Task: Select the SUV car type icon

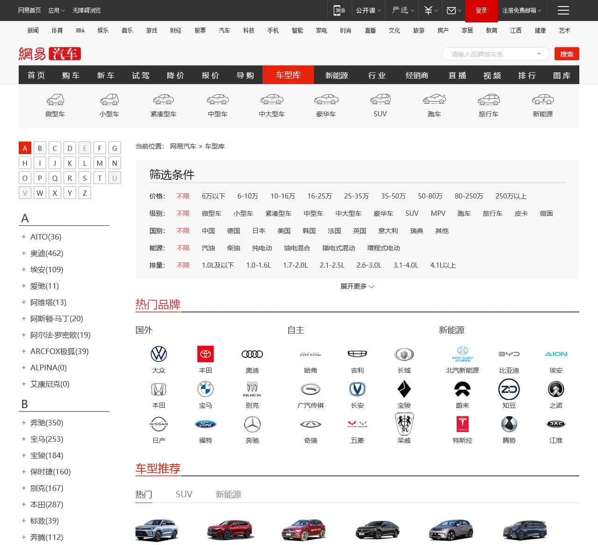Action: click(x=380, y=99)
